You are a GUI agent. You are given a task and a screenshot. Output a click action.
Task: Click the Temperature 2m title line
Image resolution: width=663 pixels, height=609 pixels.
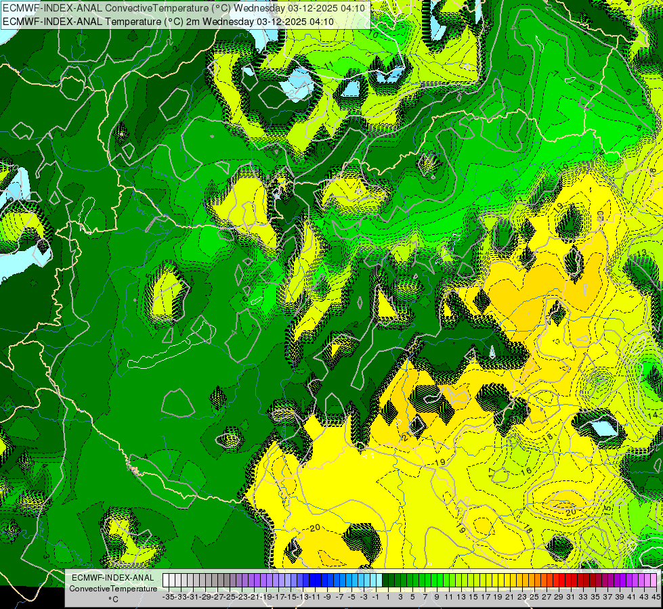pyautogui.click(x=168, y=22)
